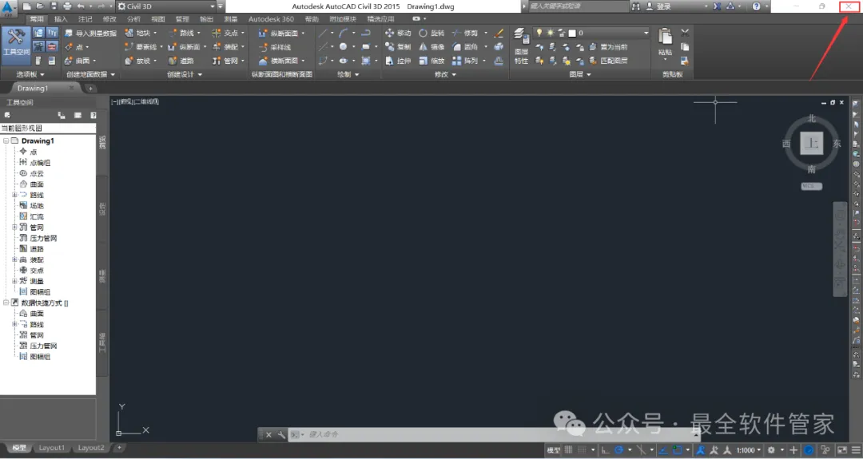Click the 移动 move tool

tap(398, 33)
